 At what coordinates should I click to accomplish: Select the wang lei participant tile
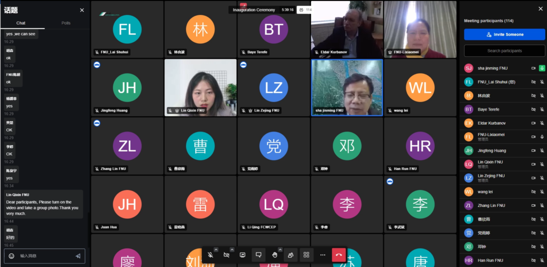420,88
